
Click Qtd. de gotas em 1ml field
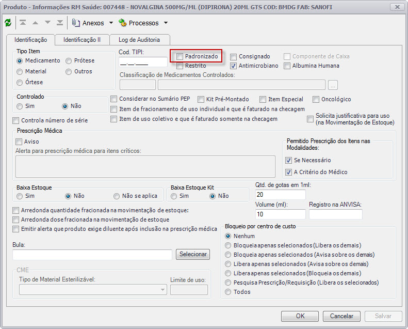[x=281, y=195]
